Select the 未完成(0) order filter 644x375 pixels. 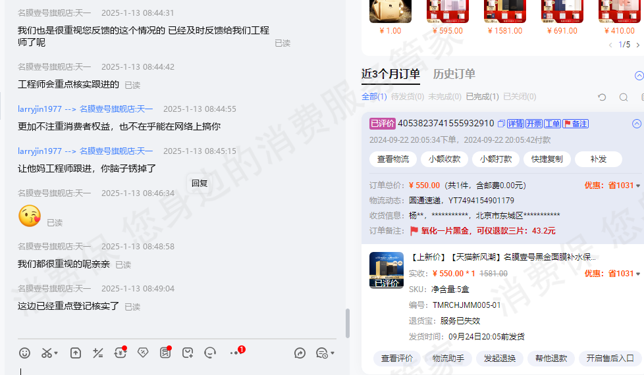[444, 97]
